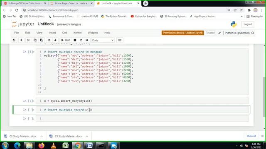Move selected cell up arrow
This screenshot has width=266, height=149.
pyautogui.click(x=49, y=40)
